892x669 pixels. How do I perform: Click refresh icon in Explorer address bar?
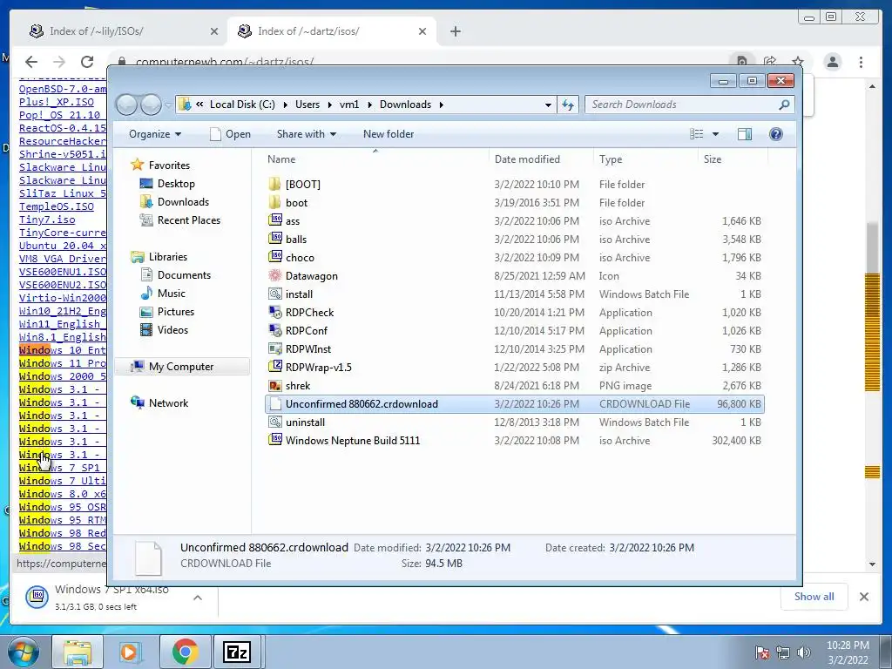click(x=568, y=105)
